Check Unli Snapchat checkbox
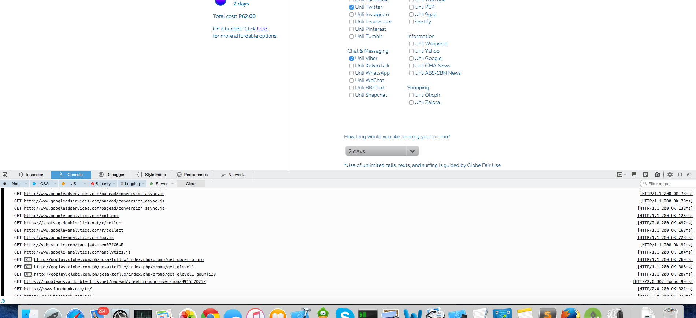The width and height of the screenshot is (696, 318). 352,95
